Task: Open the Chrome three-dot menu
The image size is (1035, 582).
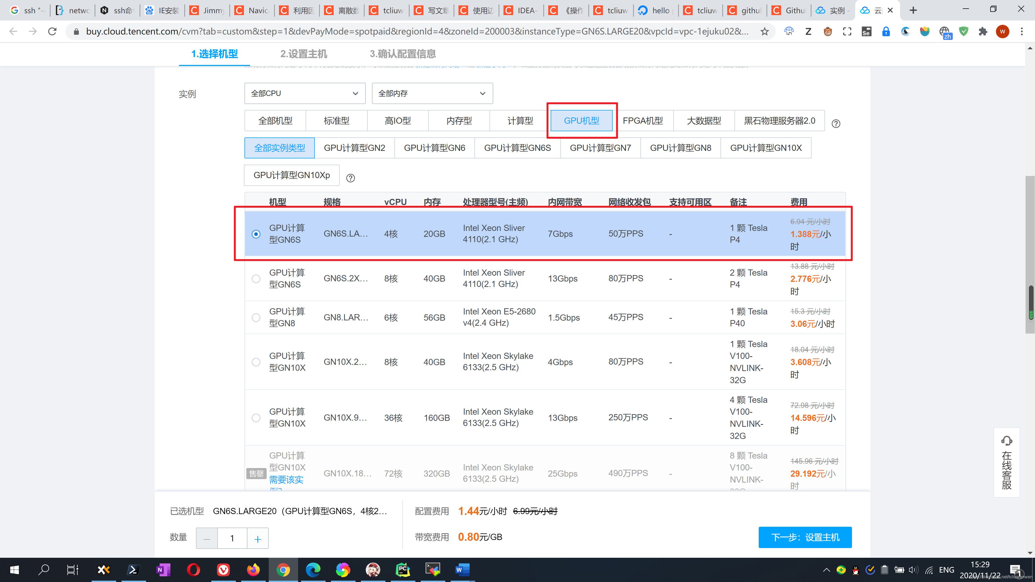Action: (x=1022, y=31)
